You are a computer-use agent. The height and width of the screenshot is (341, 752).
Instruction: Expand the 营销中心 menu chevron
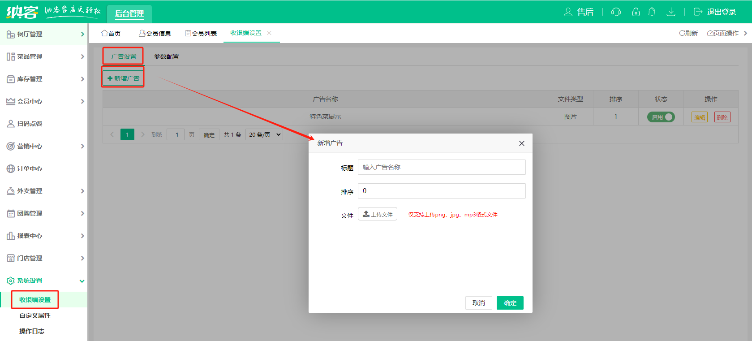click(x=82, y=146)
